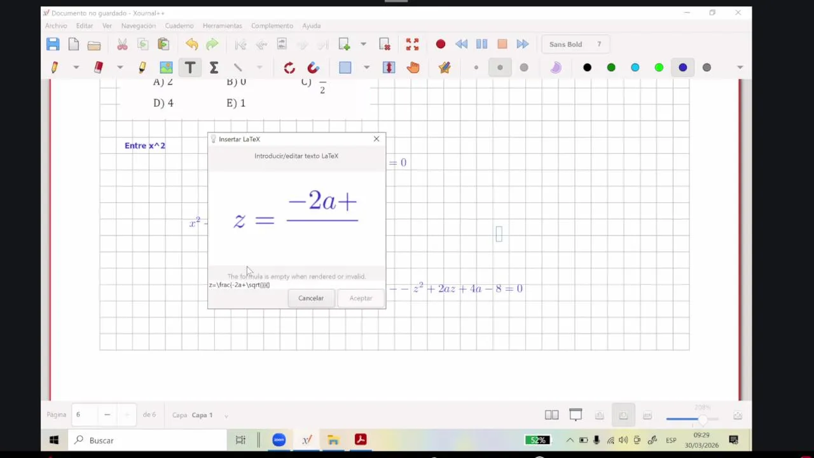
Task: Pick the gray color swatch
Action: pyautogui.click(x=707, y=67)
